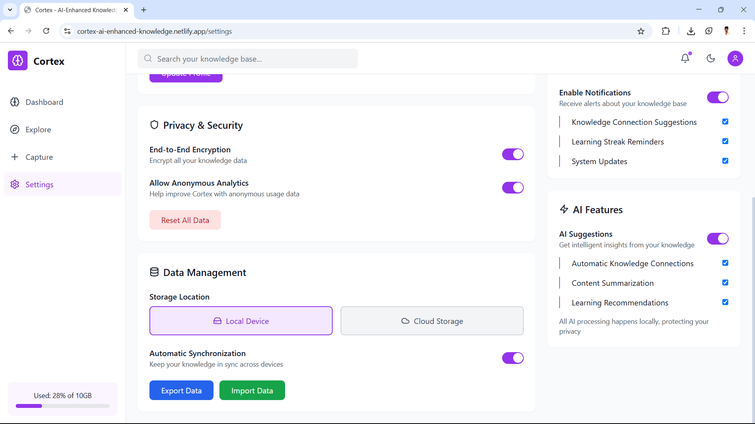Click the storage usage progress bar
Image resolution: width=755 pixels, height=424 pixels.
pyautogui.click(x=63, y=406)
